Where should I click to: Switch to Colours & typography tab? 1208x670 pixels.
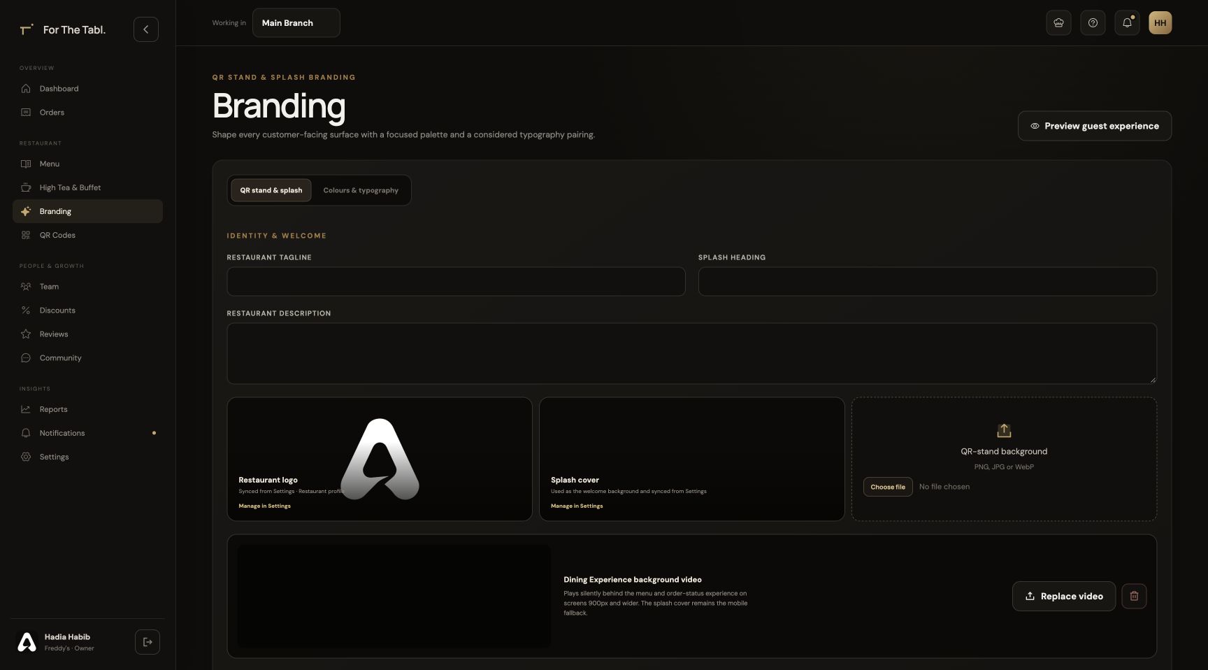[361, 190]
